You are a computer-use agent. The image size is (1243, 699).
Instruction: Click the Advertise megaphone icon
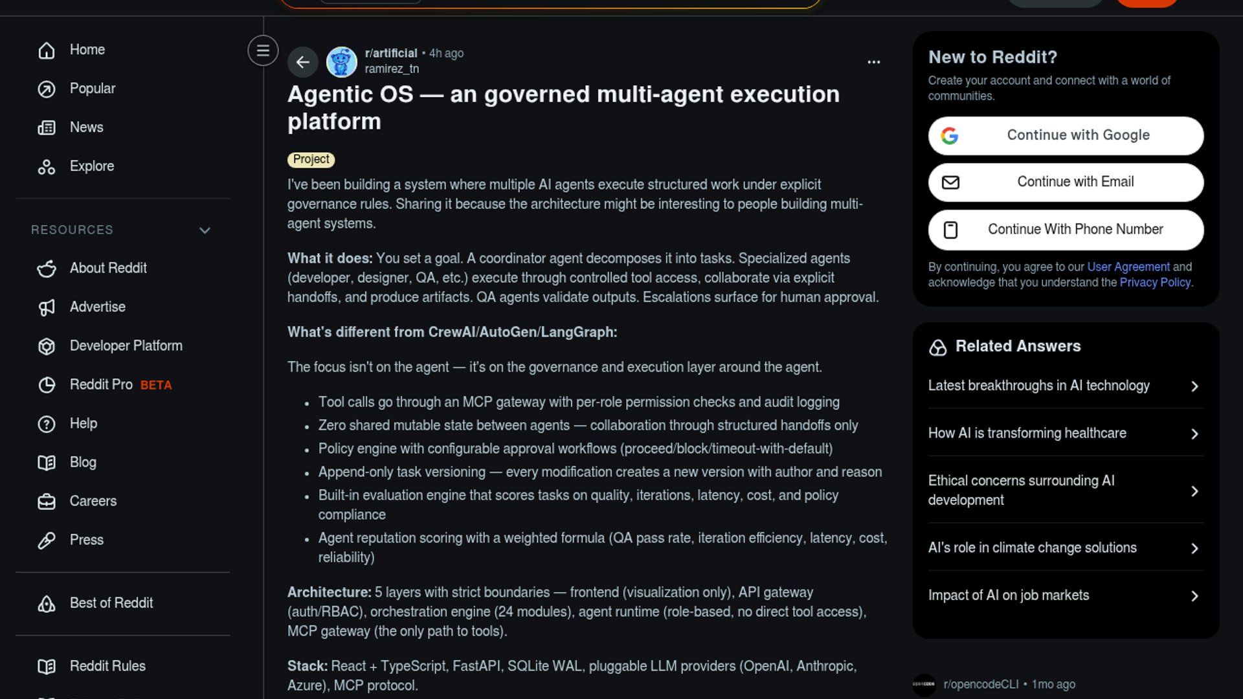pos(47,307)
